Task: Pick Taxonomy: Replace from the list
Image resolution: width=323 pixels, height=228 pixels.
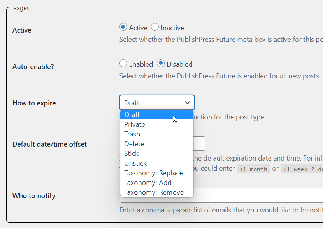Action: coord(154,173)
